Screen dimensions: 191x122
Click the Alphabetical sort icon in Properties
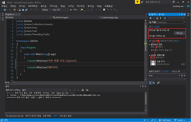(154, 83)
